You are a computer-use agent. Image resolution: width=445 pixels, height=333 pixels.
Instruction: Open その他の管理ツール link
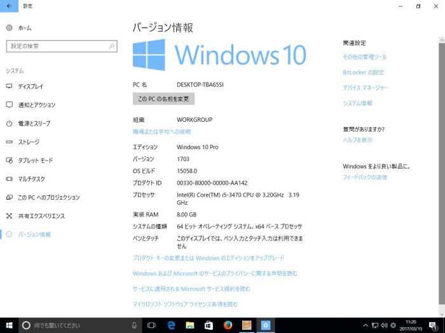tap(364, 57)
